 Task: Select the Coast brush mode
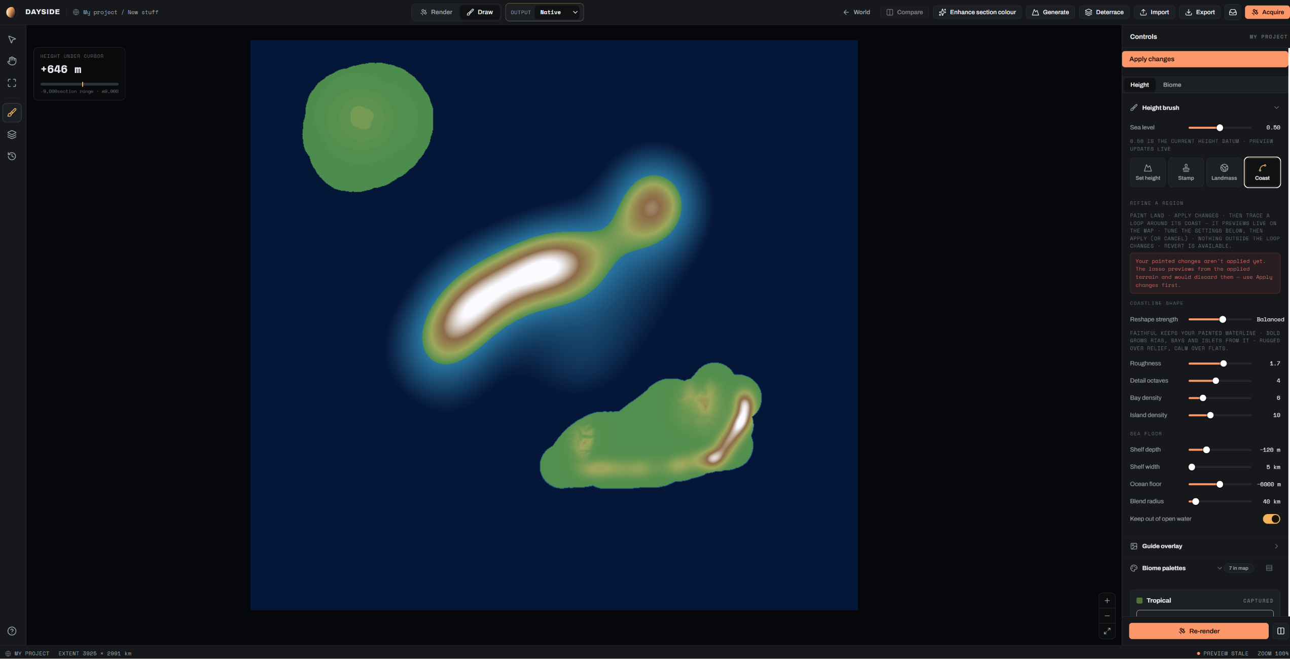(x=1262, y=172)
